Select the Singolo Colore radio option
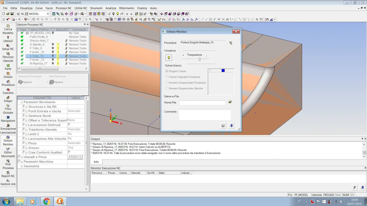Screen dimensions: 367x206 pyautogui.click(x=167, y=71)
